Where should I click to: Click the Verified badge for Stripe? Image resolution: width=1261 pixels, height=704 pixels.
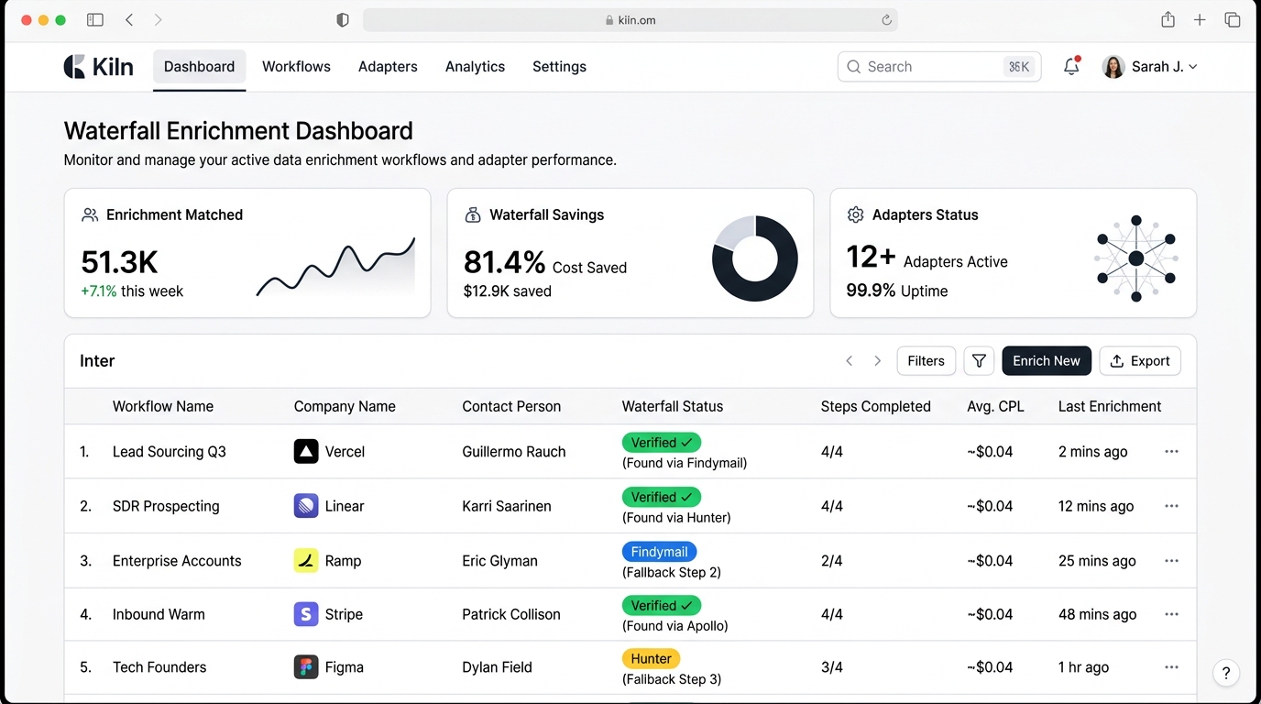pyautogui.click(x=662, y=605)
